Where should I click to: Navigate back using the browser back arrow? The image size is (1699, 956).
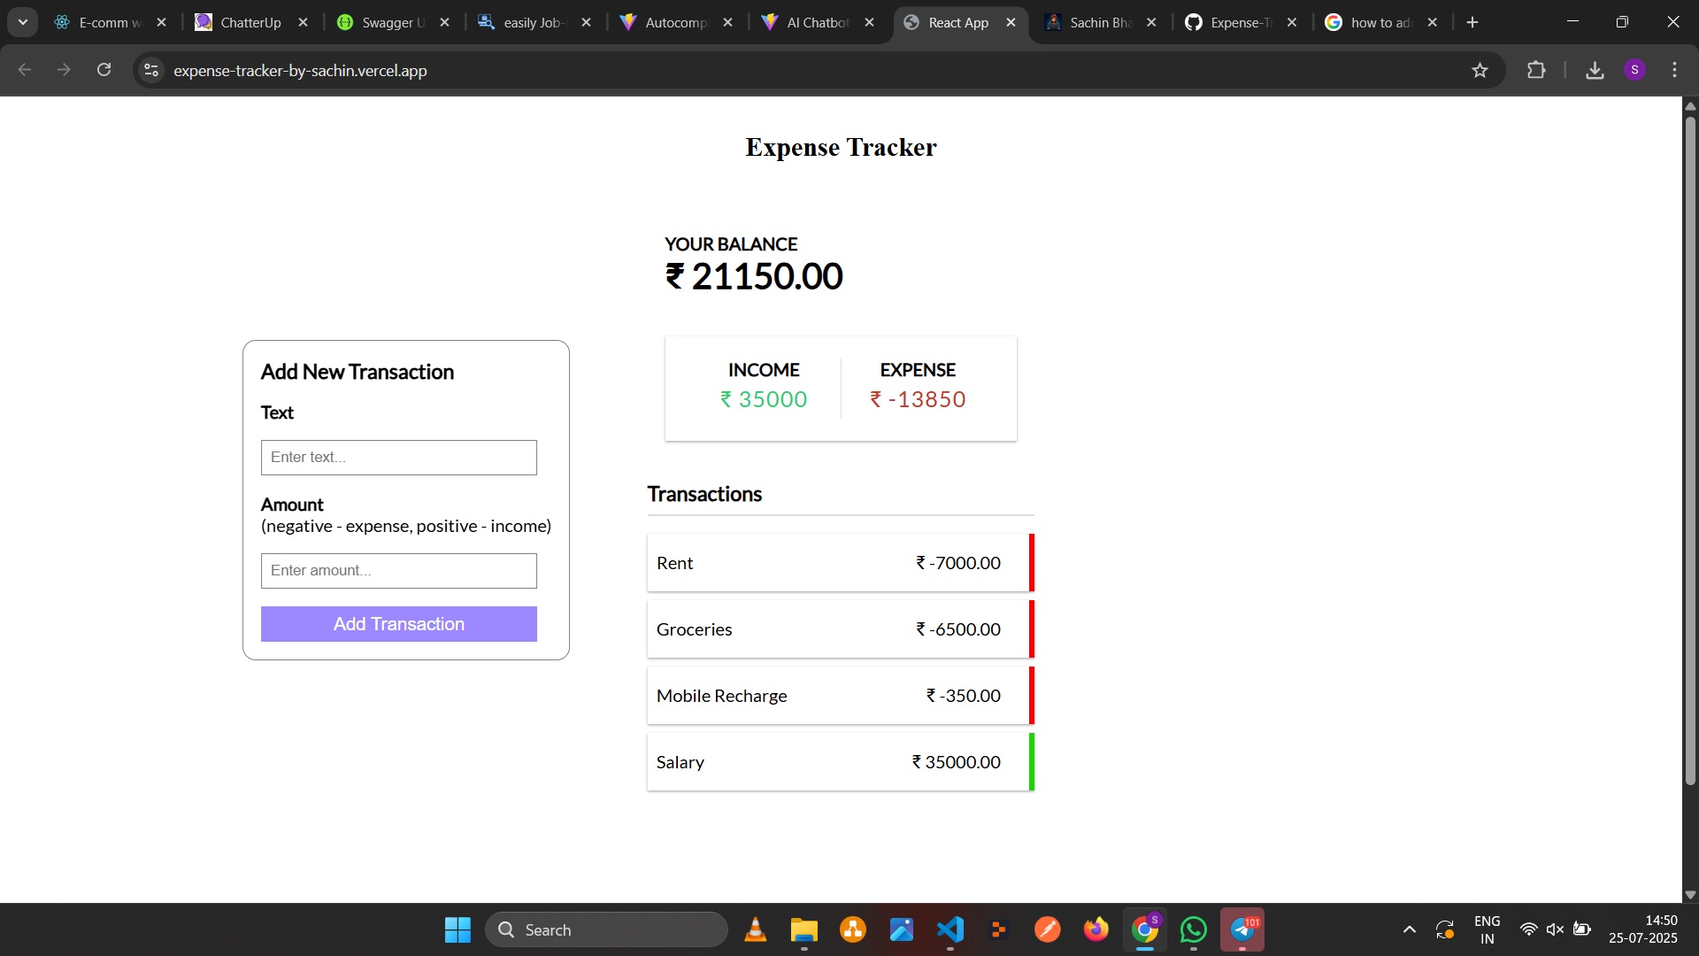point(24,70)
